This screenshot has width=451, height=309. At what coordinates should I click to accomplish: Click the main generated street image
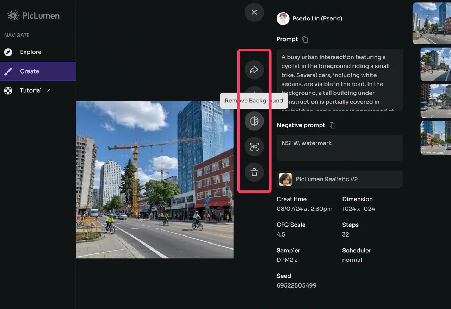click(155, 180)
